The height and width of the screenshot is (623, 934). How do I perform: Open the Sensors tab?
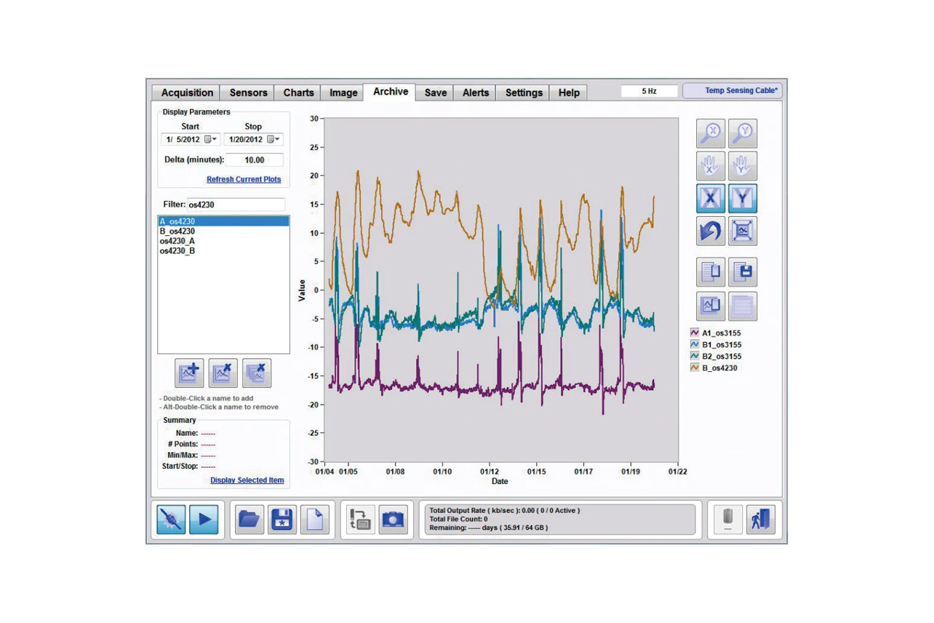248,92
